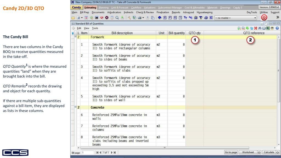Click the 'E' document toolbar icon

(x=211, y=18)
